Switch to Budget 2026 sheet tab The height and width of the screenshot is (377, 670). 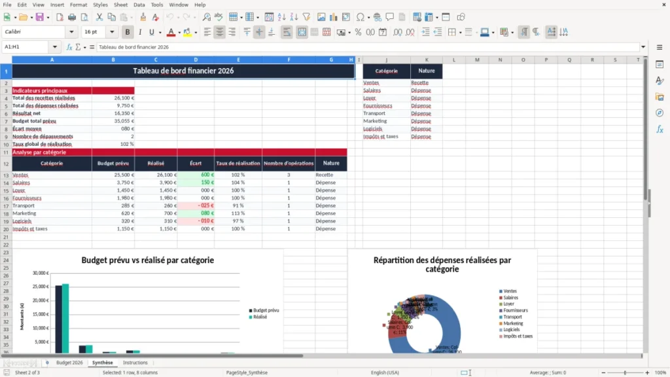tap(69, 363)
